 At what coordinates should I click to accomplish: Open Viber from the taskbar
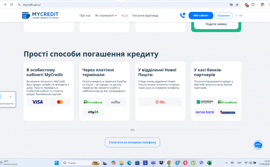201,163
